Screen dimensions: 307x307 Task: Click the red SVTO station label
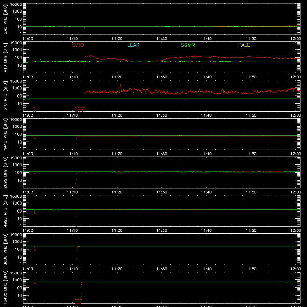78,45
